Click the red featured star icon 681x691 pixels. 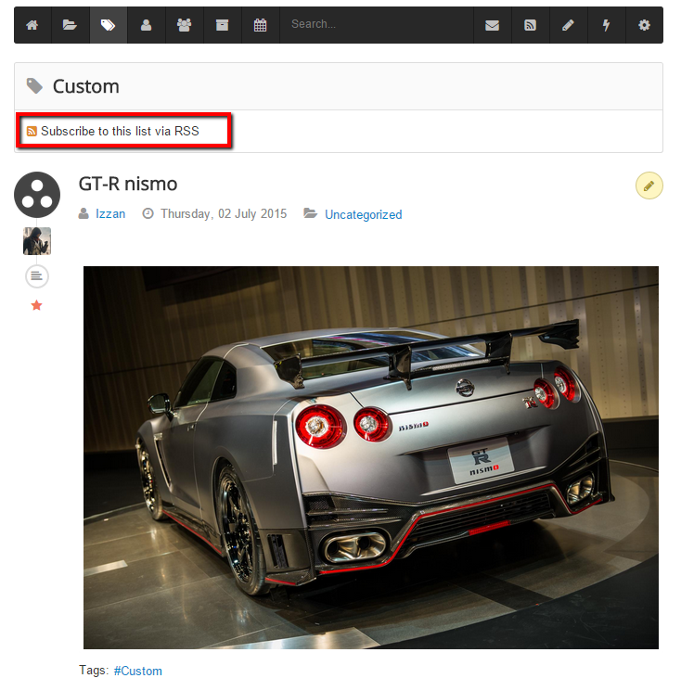coord(36,305)
